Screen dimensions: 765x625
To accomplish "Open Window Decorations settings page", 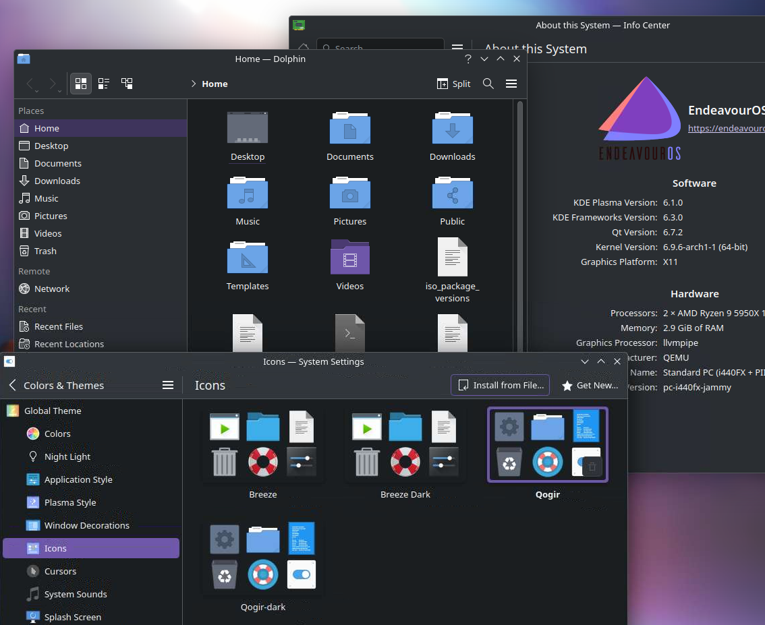I will (92, 525).
